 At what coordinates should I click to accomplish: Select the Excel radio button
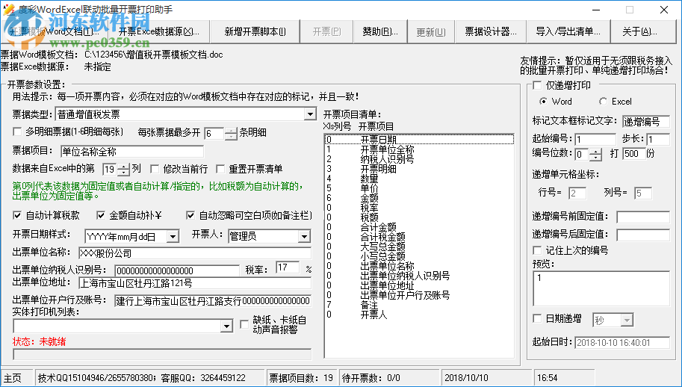click(x=603, y=102)
